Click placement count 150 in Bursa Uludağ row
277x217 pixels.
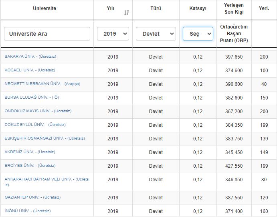[264, 98]
